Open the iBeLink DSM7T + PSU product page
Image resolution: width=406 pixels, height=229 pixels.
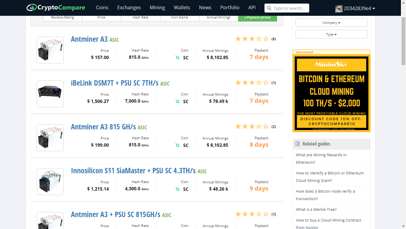click(115, 83)
